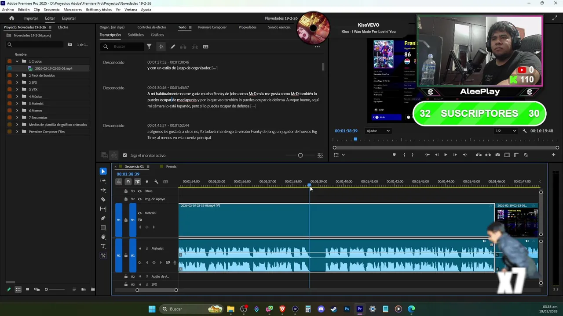
Task: Export frame with the camera icon
Action: pos(497,154)
